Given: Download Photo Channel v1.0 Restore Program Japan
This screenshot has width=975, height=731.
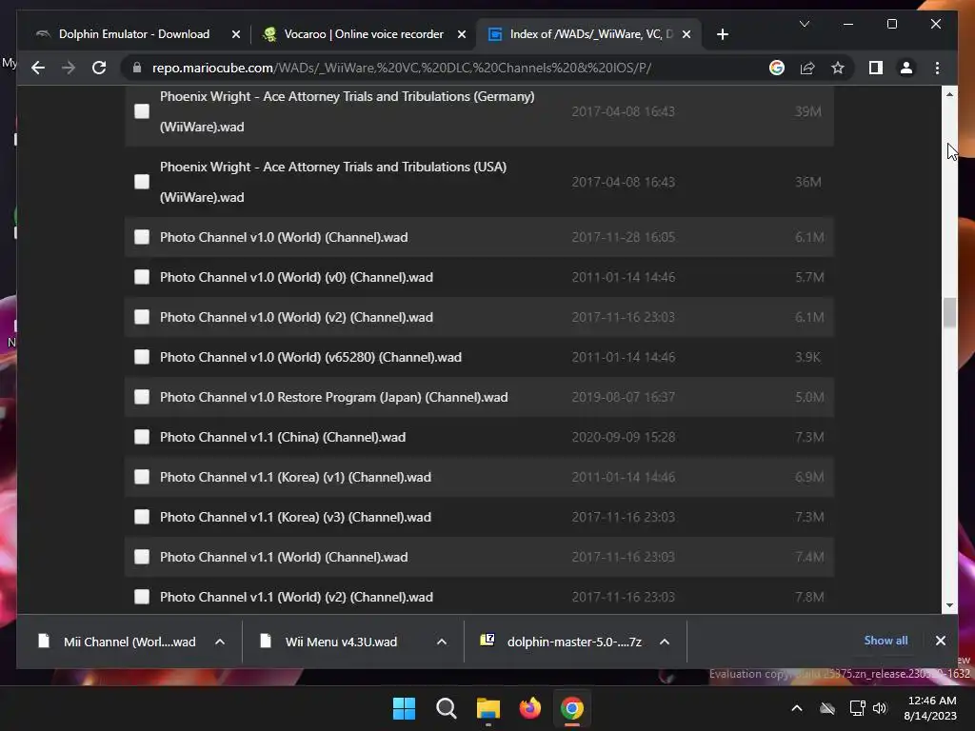Looking at the screenshot, I should (333, 397).
